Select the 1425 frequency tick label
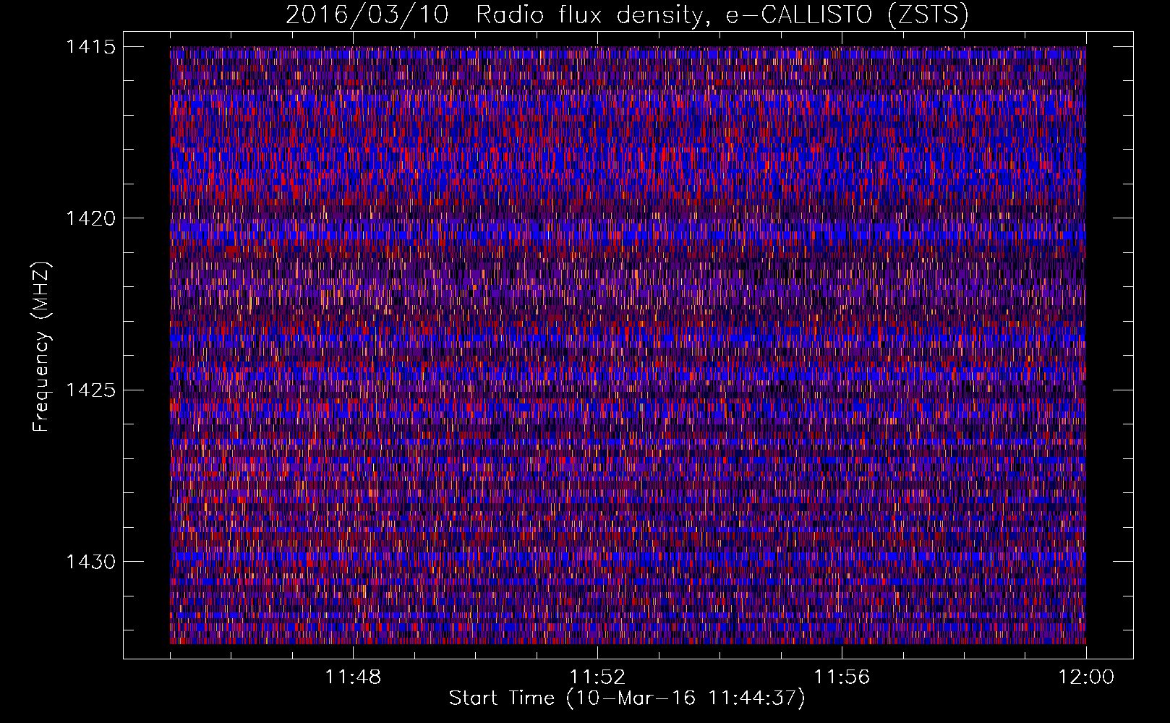 click(90, 390)
